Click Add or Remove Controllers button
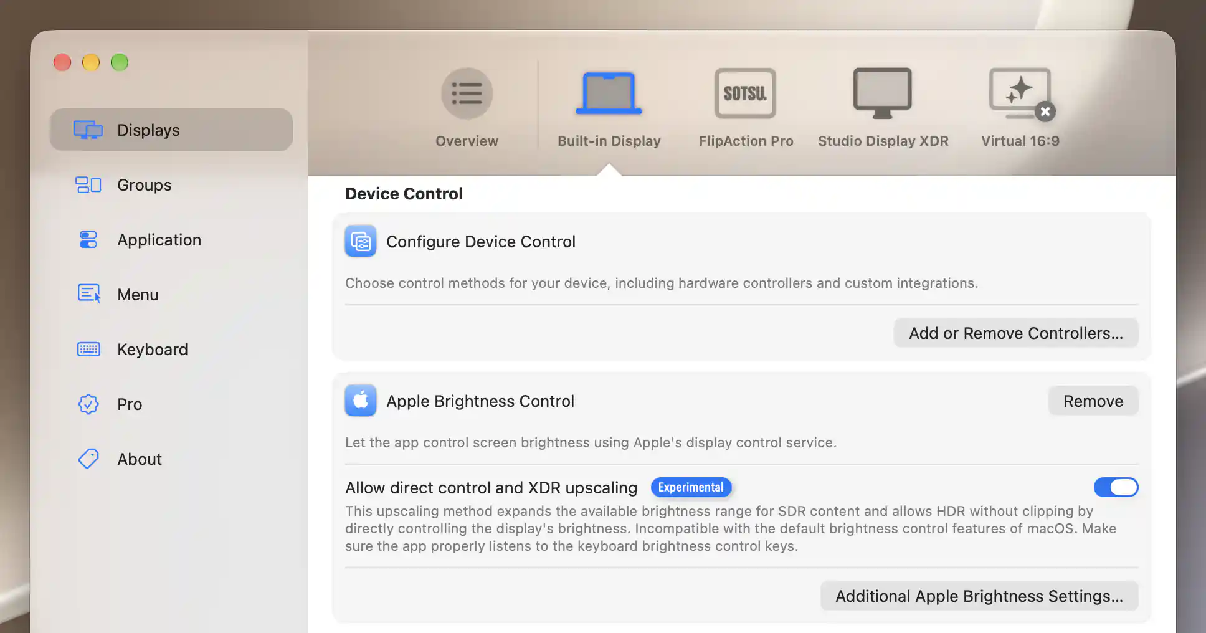 tap(1016, 333)
